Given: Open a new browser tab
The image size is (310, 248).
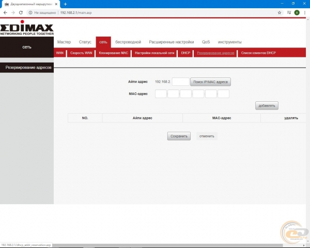Looking at the screenshot, I should [65, 4].
